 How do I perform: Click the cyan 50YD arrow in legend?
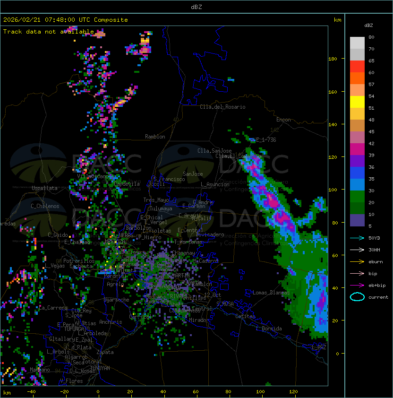357,238
